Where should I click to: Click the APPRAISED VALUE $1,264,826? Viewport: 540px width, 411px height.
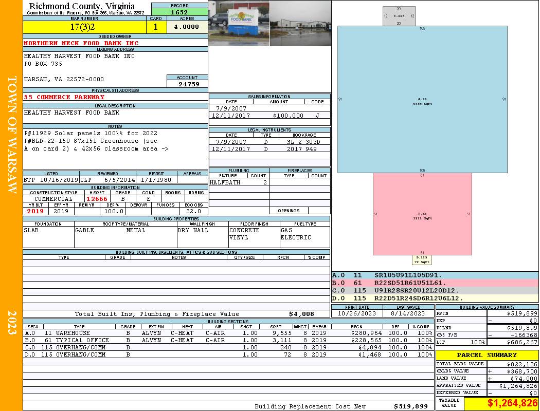[518, 386]
